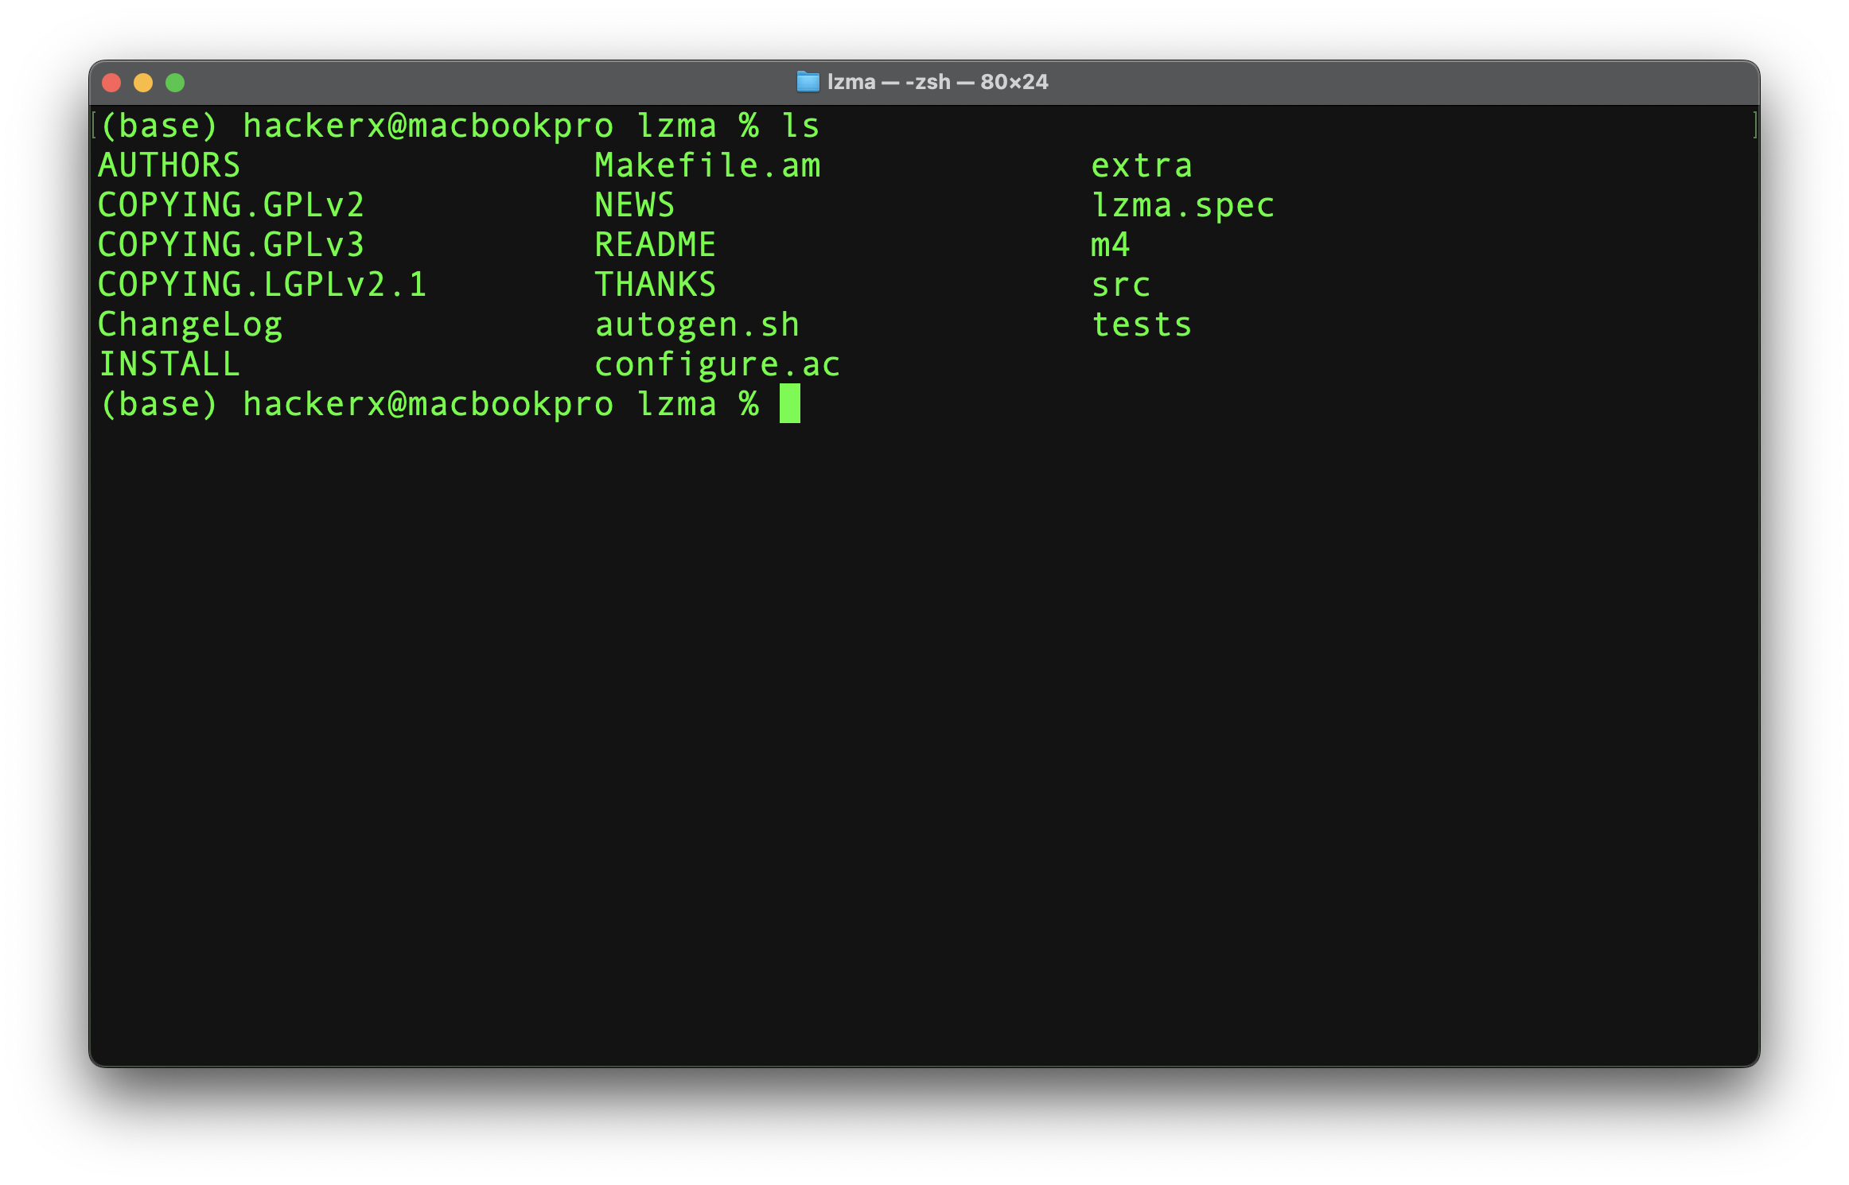Click the tests directory name
The height and width of the screenshot is (1185, 1849).
tap(1142, 324)
